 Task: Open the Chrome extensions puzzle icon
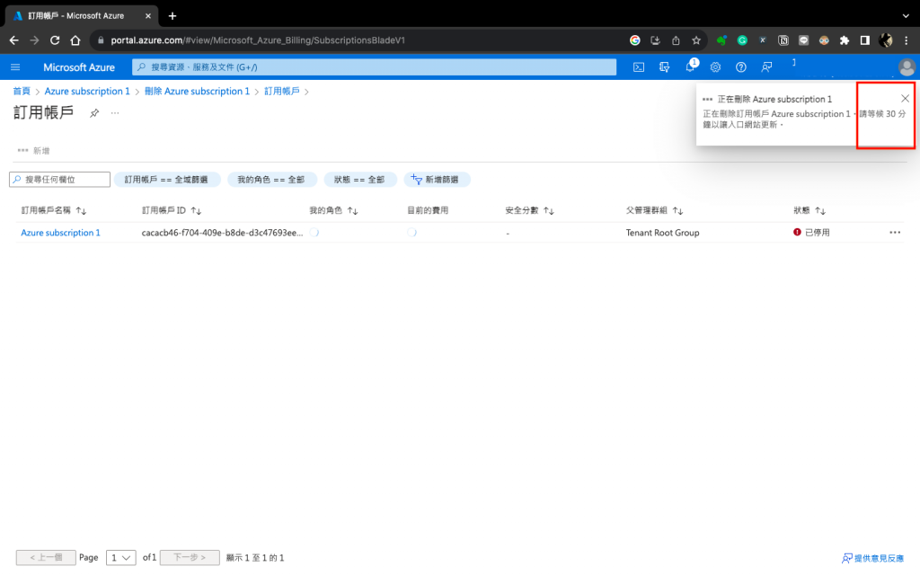(x=845, y=40)
